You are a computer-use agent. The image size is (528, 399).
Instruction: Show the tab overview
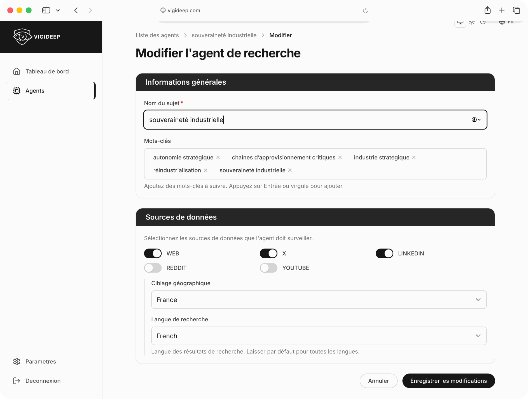point(516,10)
